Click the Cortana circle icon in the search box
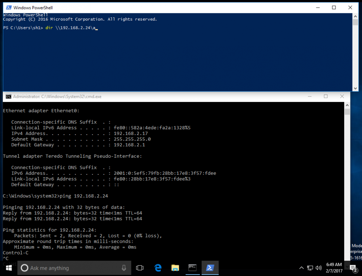This screenshot has width=362, height=276. (x=25, y=268)
